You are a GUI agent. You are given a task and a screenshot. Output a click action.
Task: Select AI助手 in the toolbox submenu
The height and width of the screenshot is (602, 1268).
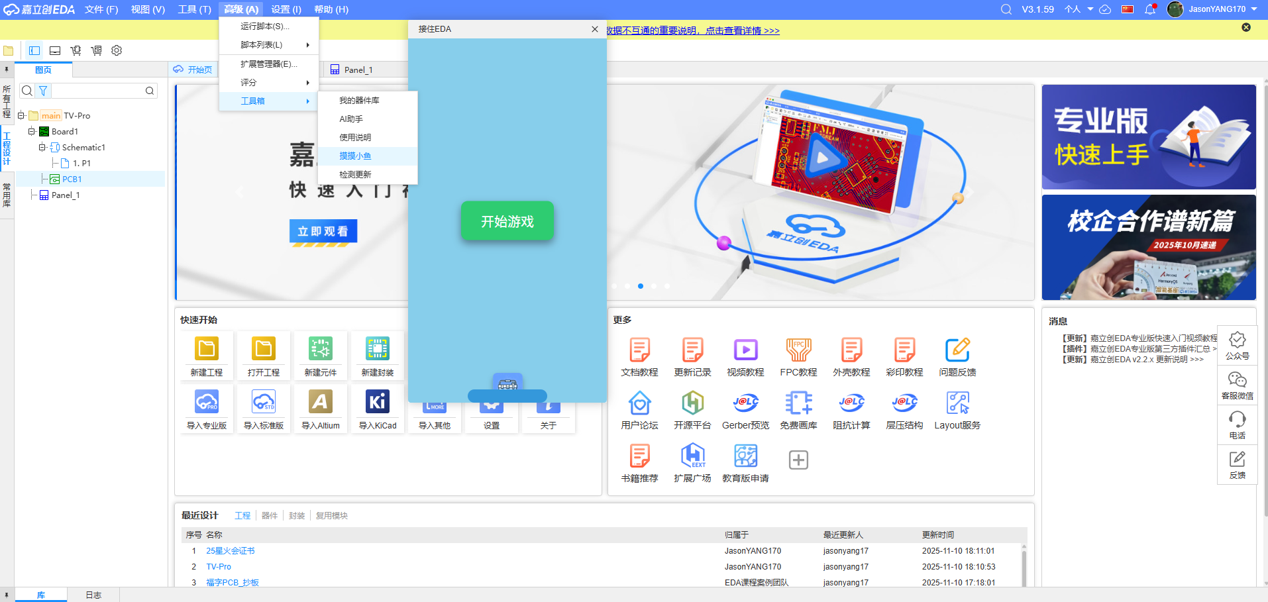point(368,119)
